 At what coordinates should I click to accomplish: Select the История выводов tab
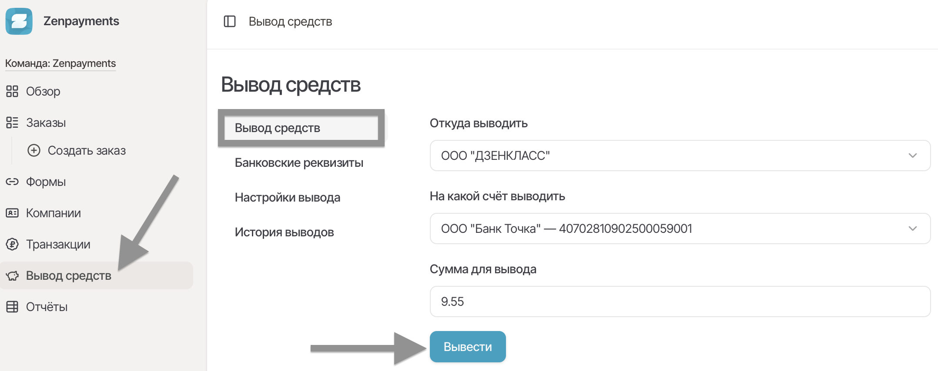pyautogui.click(x=284, y=232)
